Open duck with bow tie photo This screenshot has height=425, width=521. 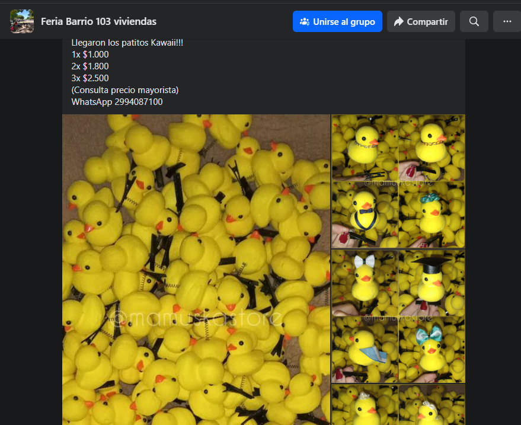[x=365, y=215]
